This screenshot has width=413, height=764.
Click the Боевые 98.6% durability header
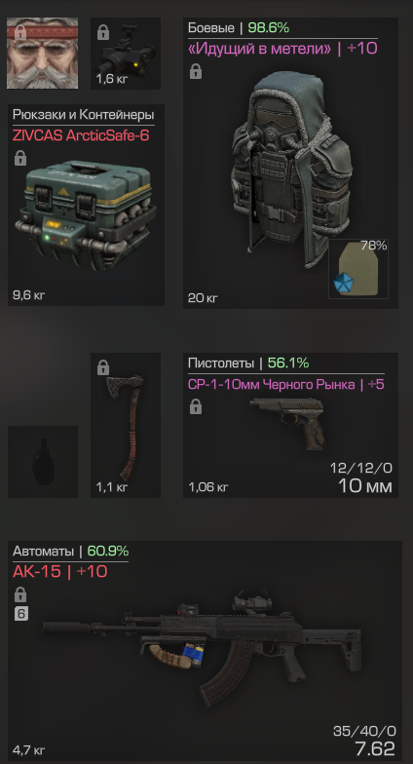coord(239,28)
